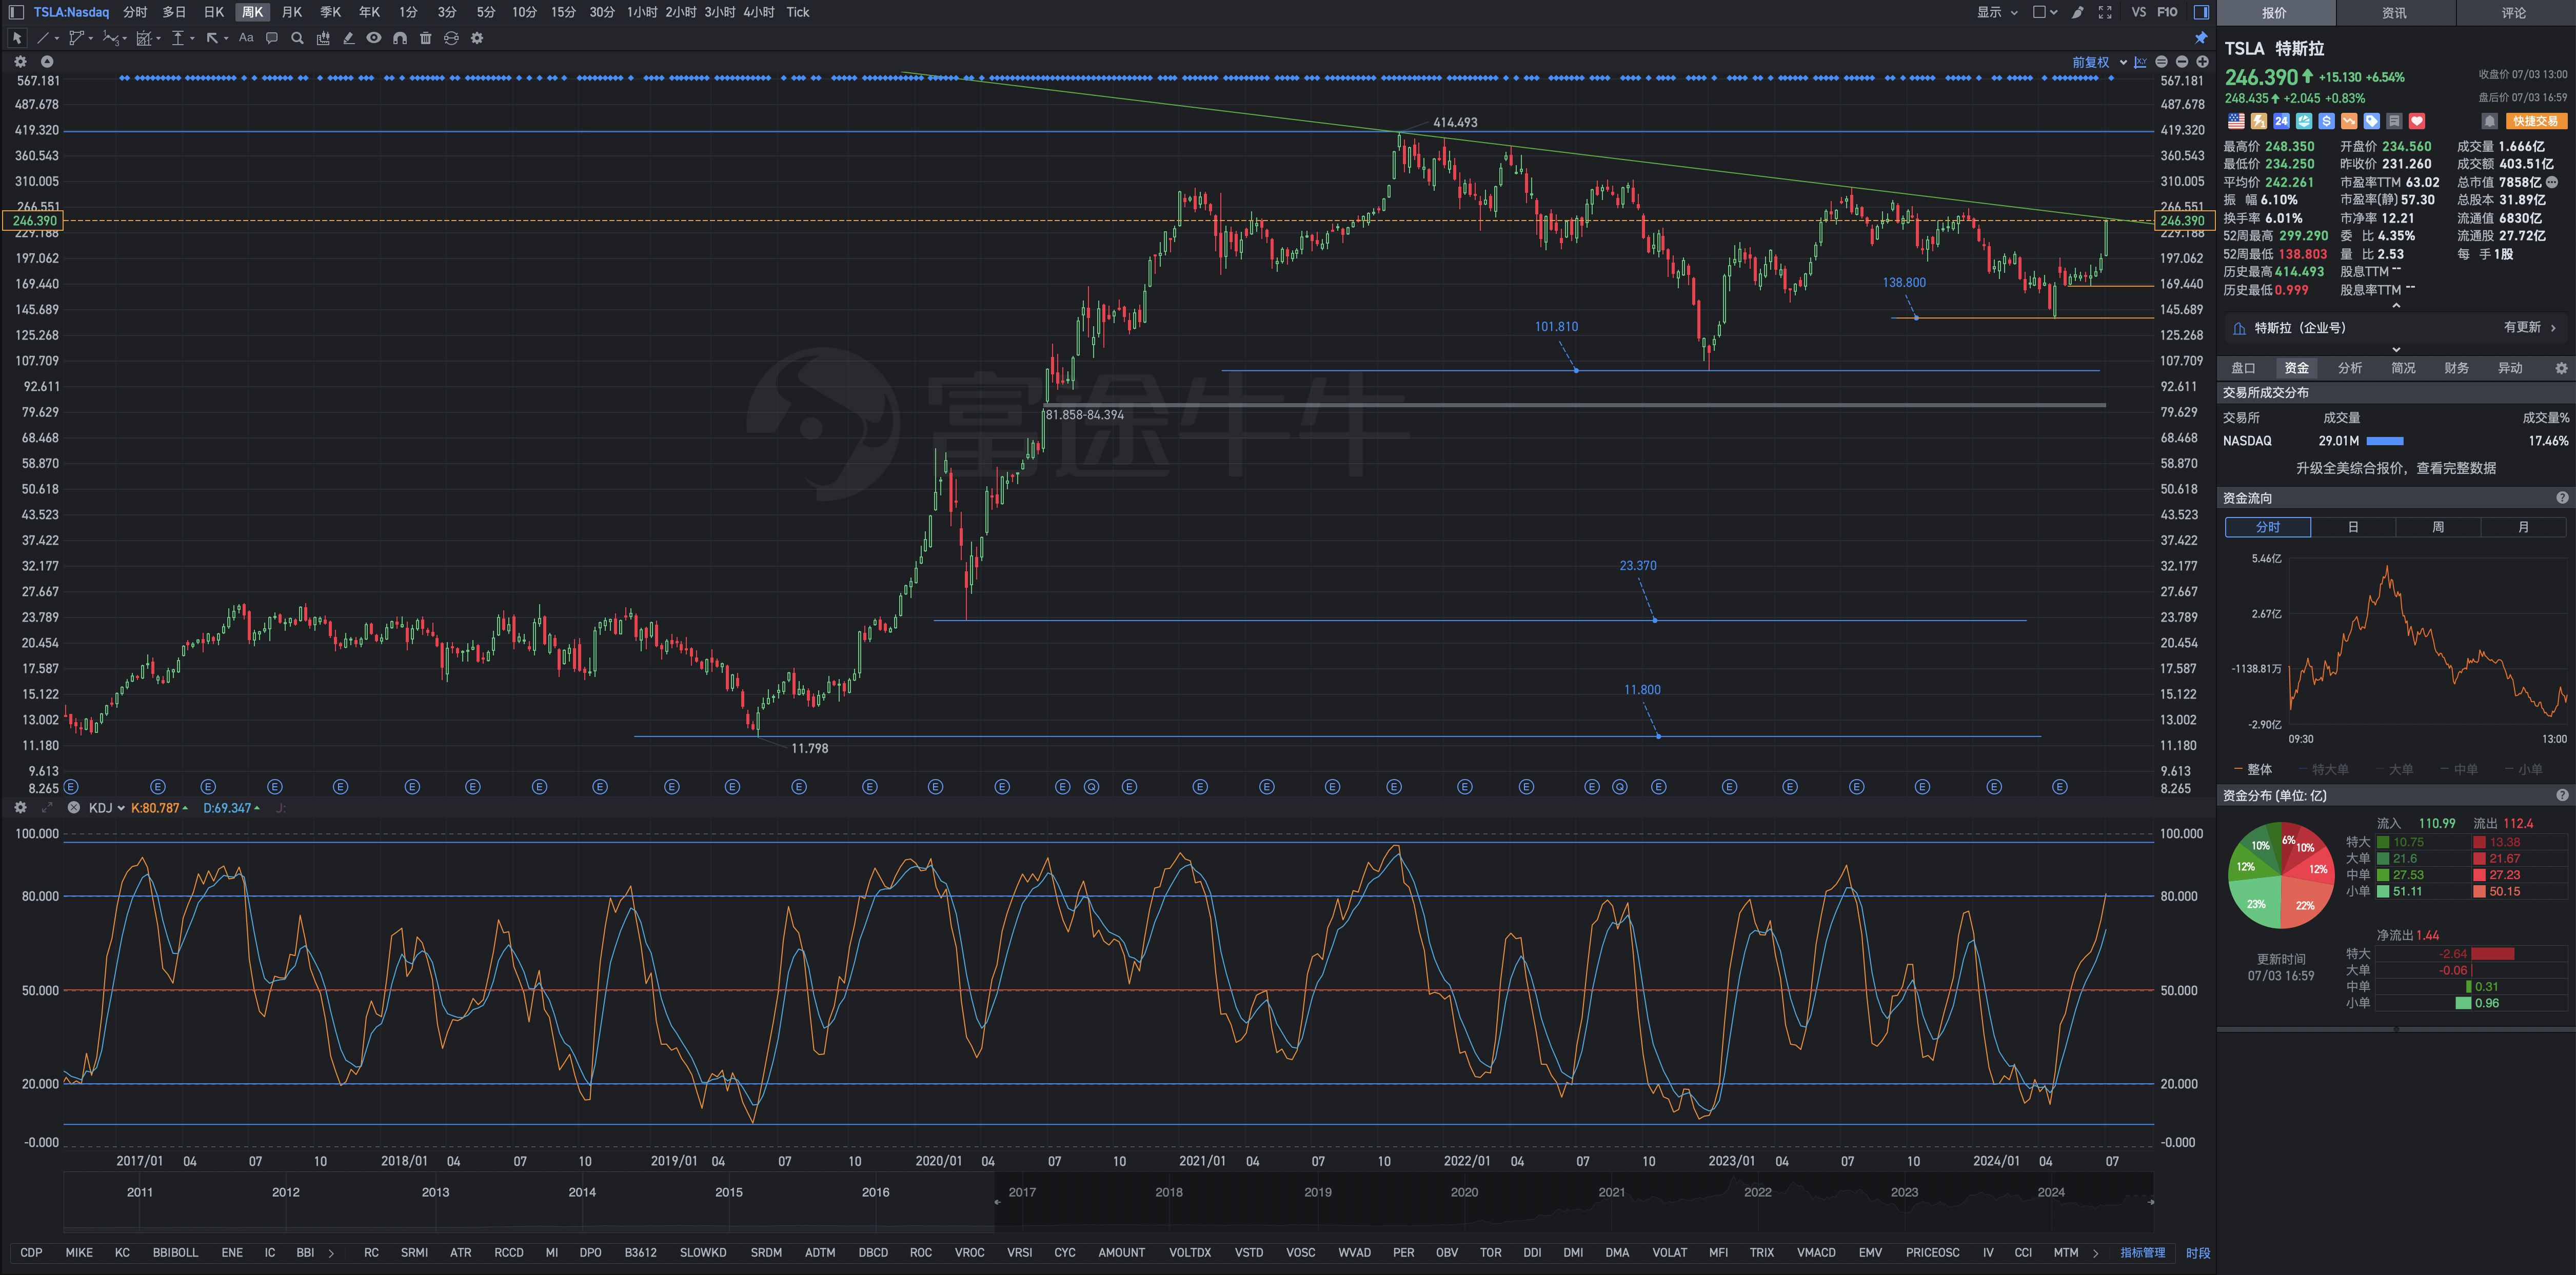
Task: Delete all drawings with trash icon
Action: click(425, 38)
